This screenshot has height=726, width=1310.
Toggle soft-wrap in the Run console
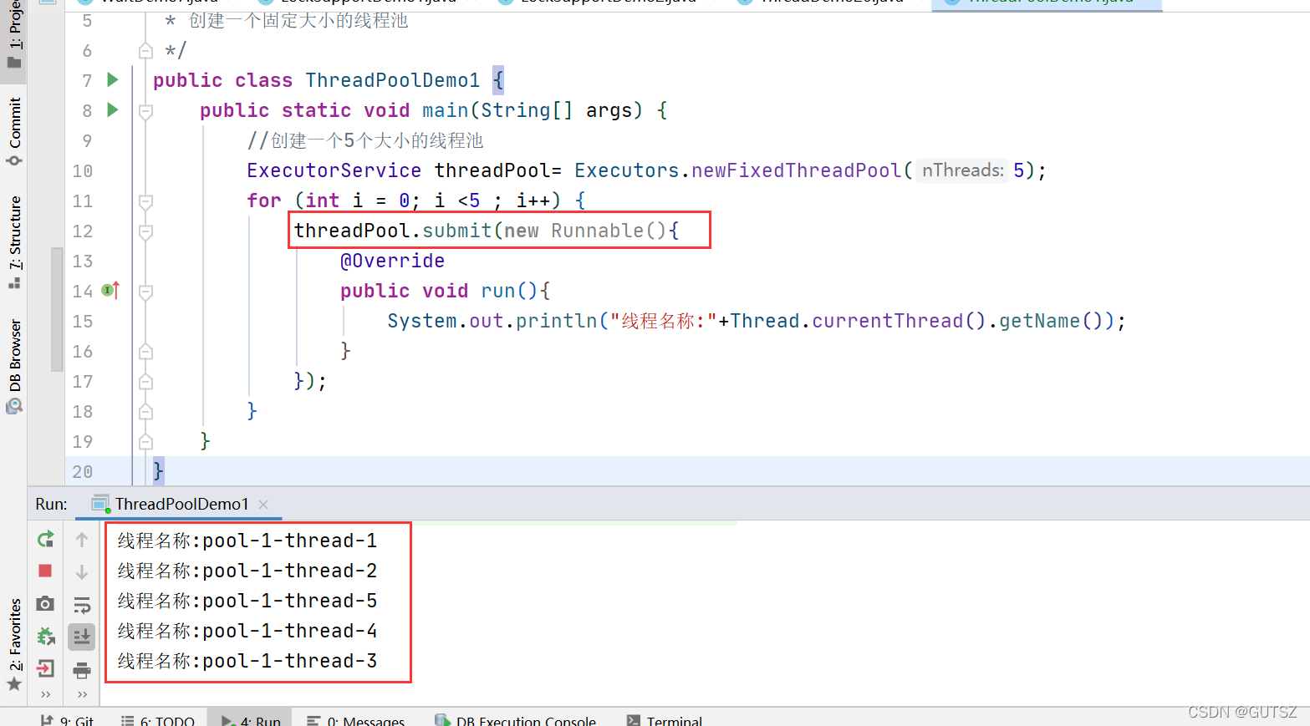click(82, 605)
